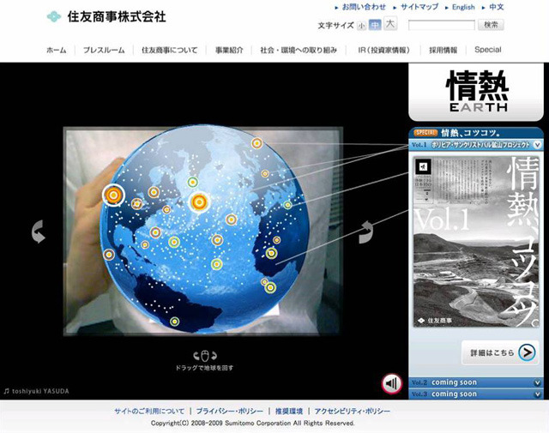Open プライバシー・ポリシー footer link
The height and width of the screenshot is (433, 549).
click(x=229, y=411)
